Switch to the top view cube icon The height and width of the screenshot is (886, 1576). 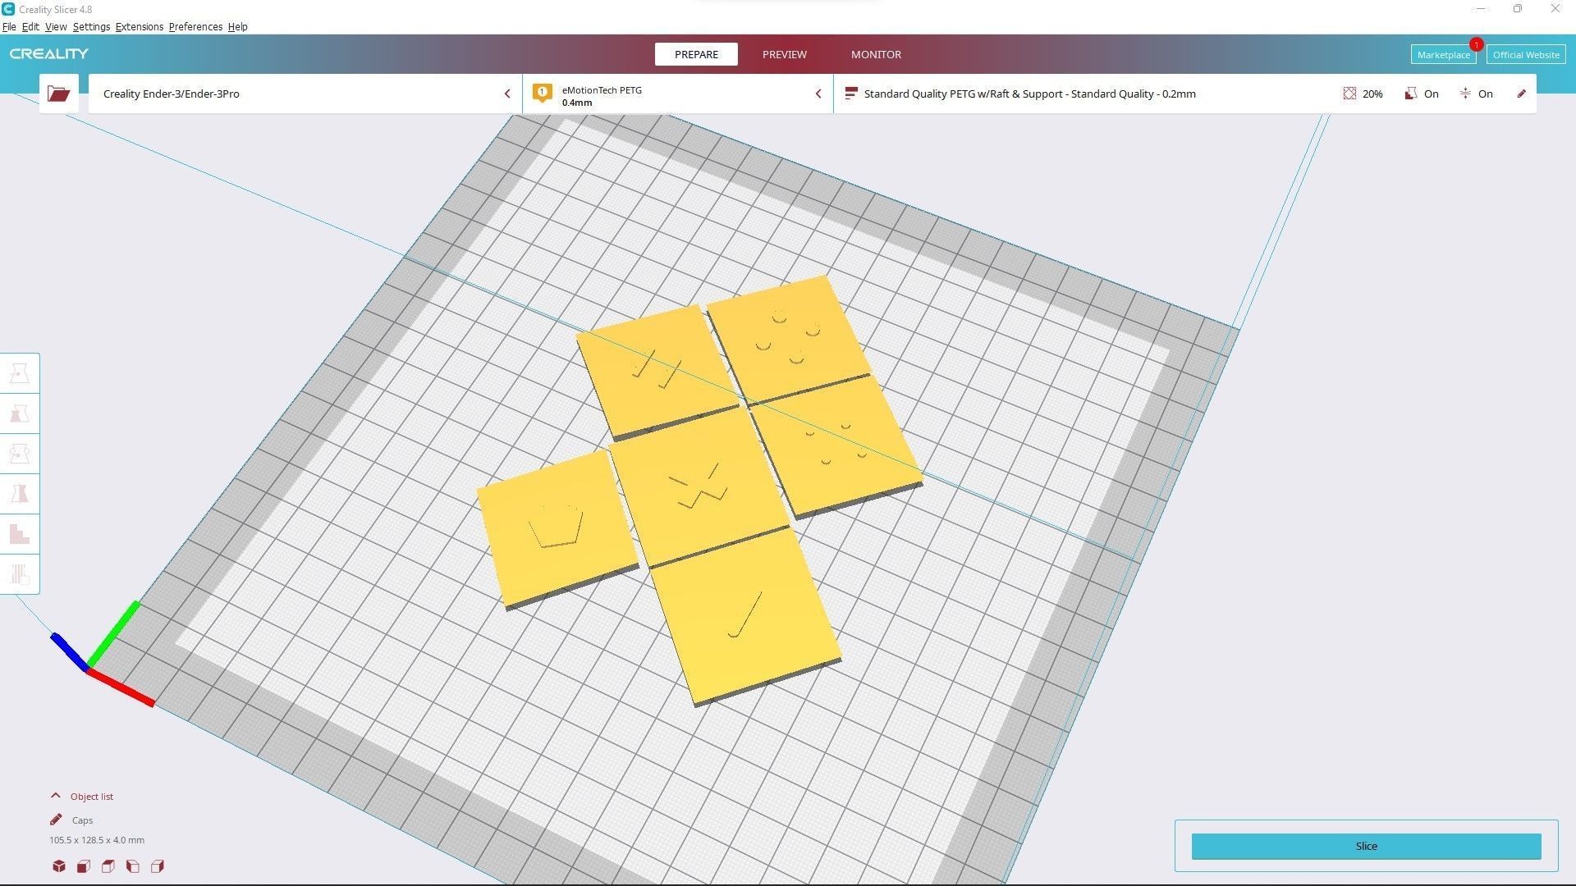(x=108, y=866)
